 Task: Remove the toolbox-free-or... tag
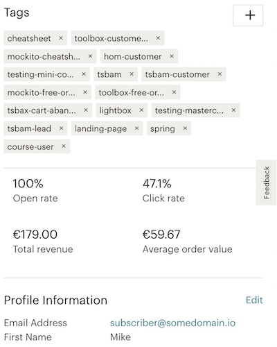[x=174, y=92]
